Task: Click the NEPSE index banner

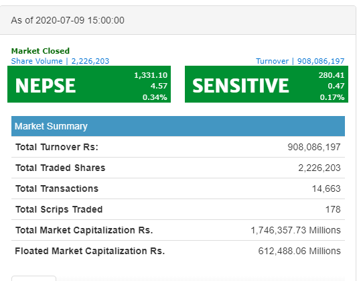Action: pyautogui.click(x=89, y=84)
